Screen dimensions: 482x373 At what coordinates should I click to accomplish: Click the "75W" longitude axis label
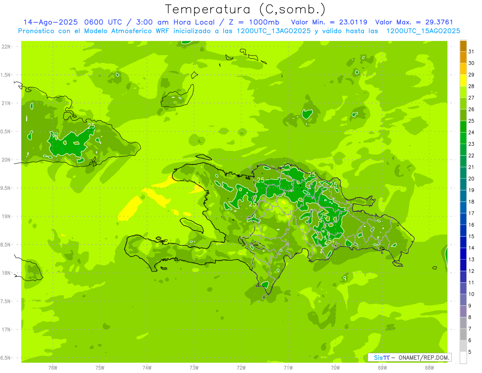click(x=100, y=367)
